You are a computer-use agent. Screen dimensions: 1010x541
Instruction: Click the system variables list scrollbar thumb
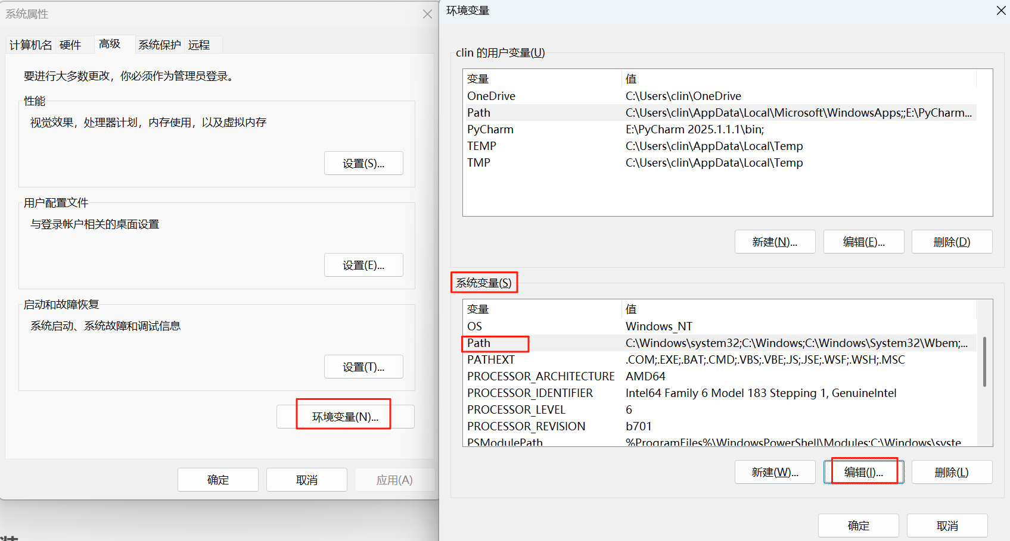click(984, 362)
